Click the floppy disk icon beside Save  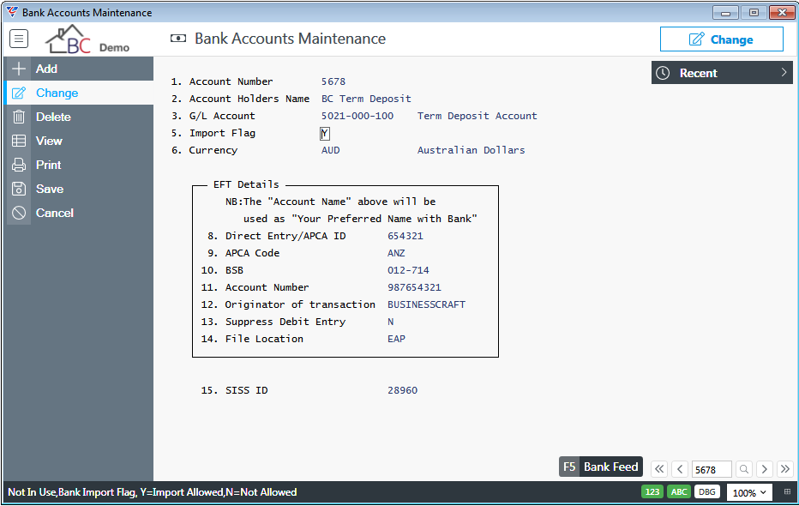pos(19,189)
